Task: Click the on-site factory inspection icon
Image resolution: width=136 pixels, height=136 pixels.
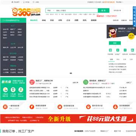Action: (117, 50)
